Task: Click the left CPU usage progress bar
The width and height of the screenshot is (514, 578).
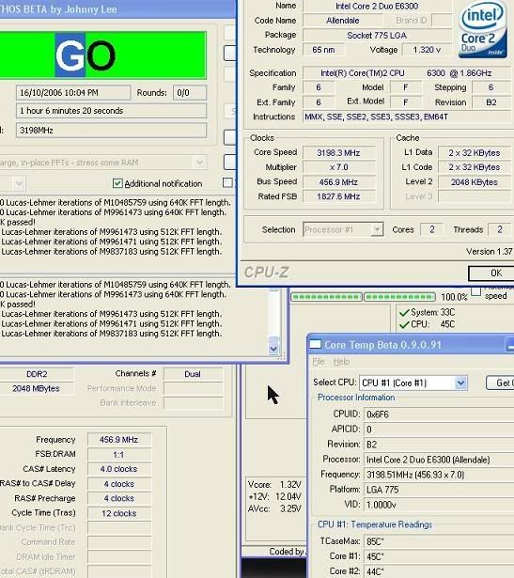Action: pos(326,297)
